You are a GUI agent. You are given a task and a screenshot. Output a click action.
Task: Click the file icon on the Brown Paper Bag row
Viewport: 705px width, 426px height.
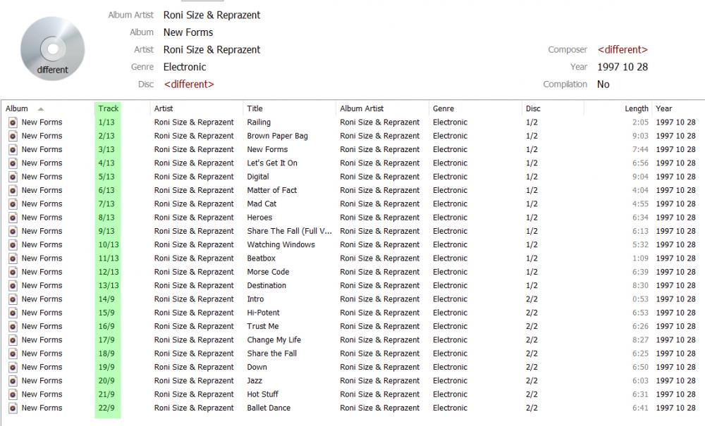13,136
